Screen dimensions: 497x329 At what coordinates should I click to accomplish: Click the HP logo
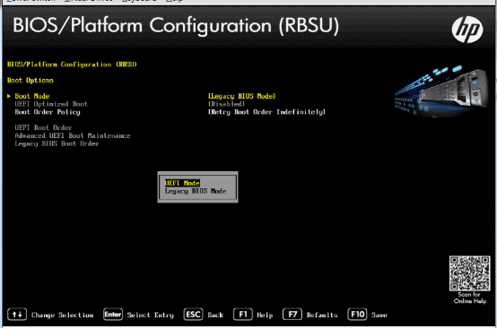(467, 30)
